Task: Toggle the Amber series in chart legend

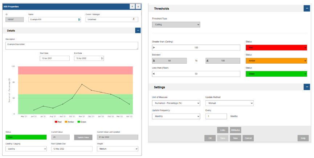Action: pyautogui.click(x=69, y=122)
